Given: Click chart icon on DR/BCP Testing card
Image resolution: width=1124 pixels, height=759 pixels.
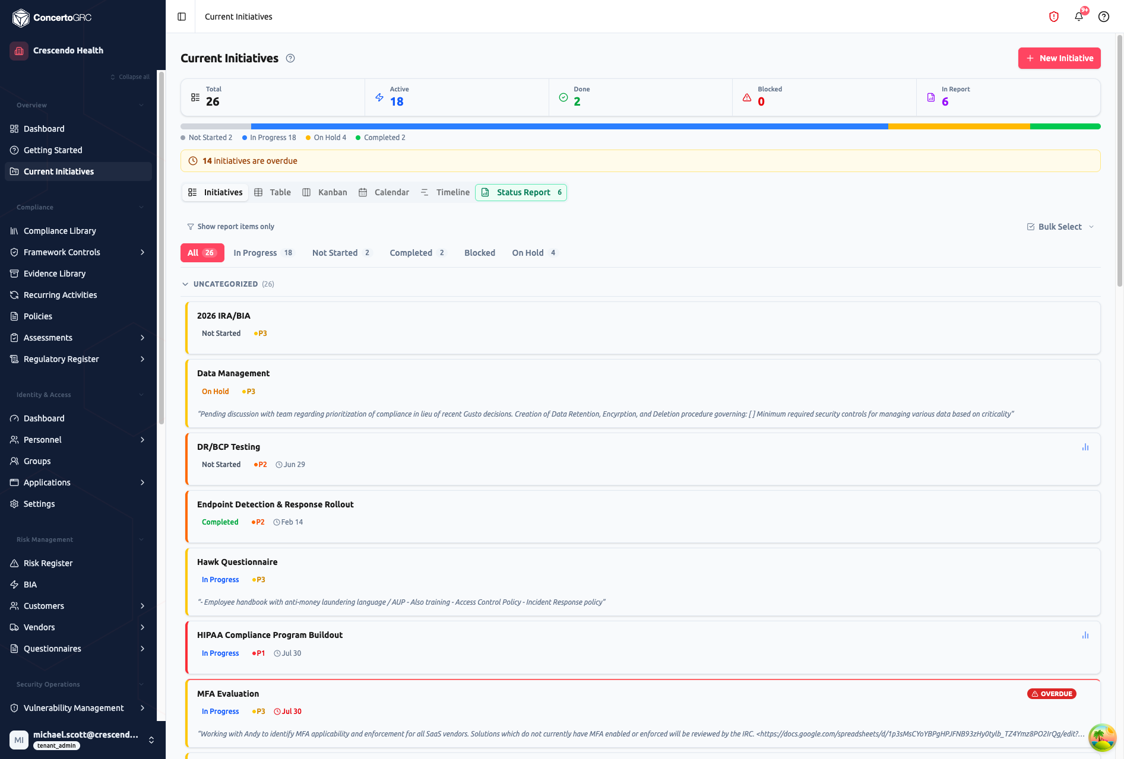Looking at the screenshot, I should [1085, 447].
